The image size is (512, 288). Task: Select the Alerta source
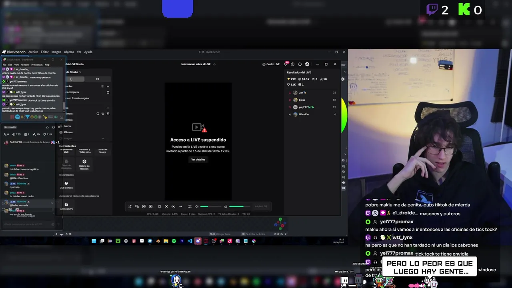(67, 126)
